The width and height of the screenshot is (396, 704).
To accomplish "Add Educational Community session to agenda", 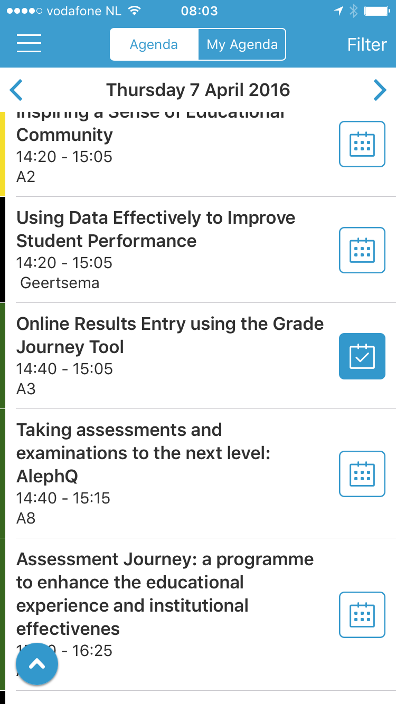I will (362, 144).
